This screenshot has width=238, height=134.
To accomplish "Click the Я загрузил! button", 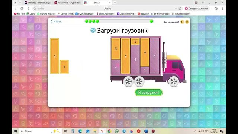I will 149,92.
